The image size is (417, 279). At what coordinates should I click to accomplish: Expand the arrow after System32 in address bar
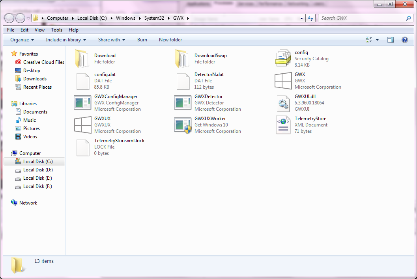(168, 18)
